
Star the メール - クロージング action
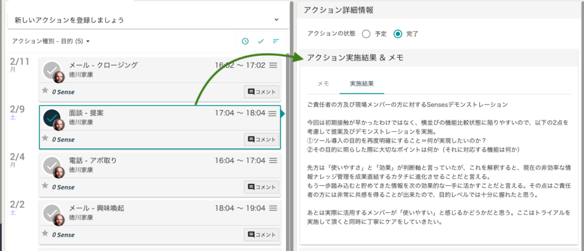[45, 90]
